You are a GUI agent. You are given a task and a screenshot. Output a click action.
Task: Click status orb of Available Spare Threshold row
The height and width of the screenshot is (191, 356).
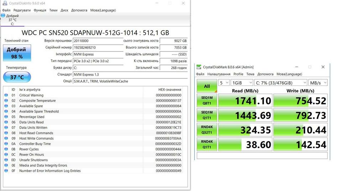6,111
